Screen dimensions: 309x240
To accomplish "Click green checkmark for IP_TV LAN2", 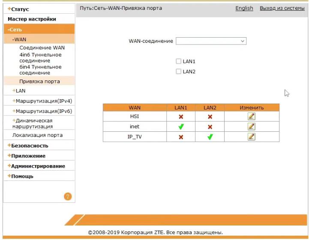I will [210, 137].
